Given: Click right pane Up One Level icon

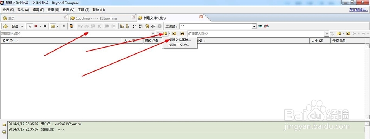Looking at the screenshot, I should coord(348,34).
